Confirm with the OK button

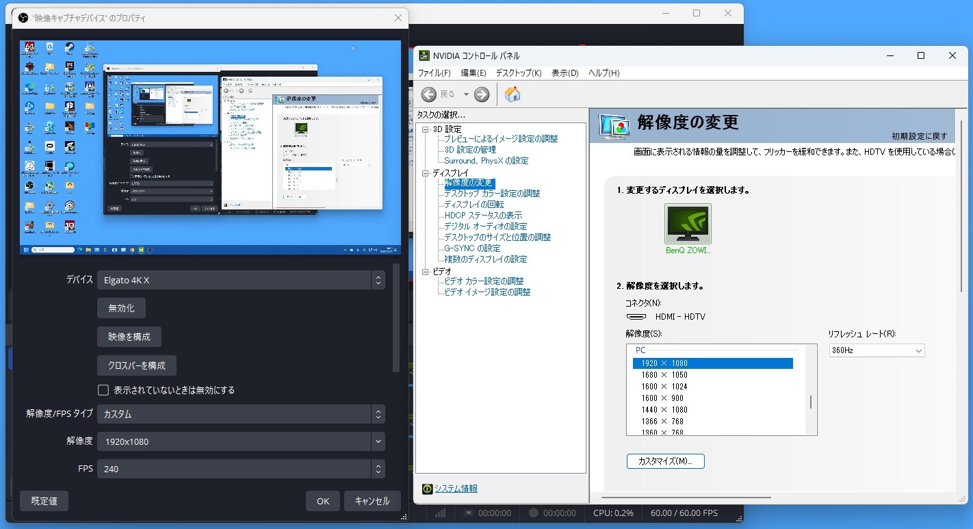click(323, 501)
